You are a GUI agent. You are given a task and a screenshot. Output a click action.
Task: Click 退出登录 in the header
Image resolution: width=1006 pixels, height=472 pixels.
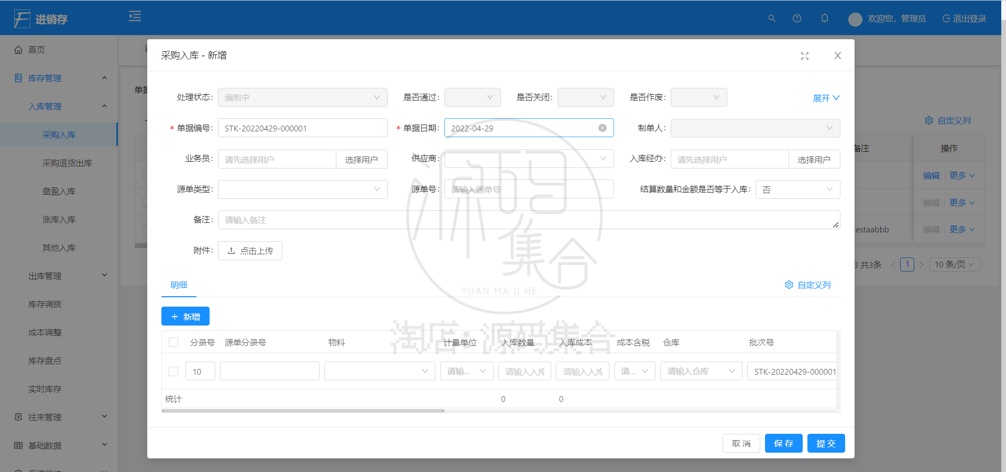964,19
